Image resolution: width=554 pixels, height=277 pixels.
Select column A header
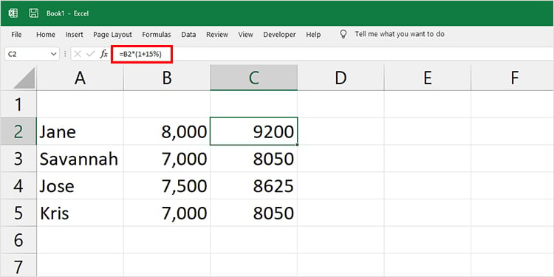(81, 78)
